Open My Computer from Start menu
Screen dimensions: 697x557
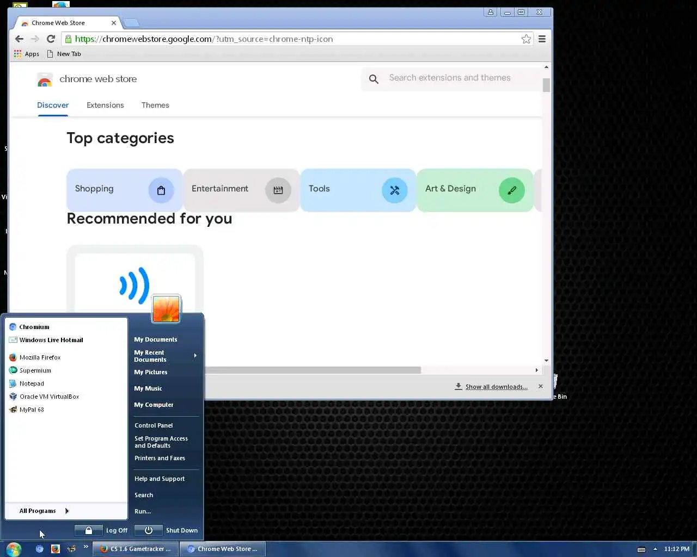pos(154,405)
